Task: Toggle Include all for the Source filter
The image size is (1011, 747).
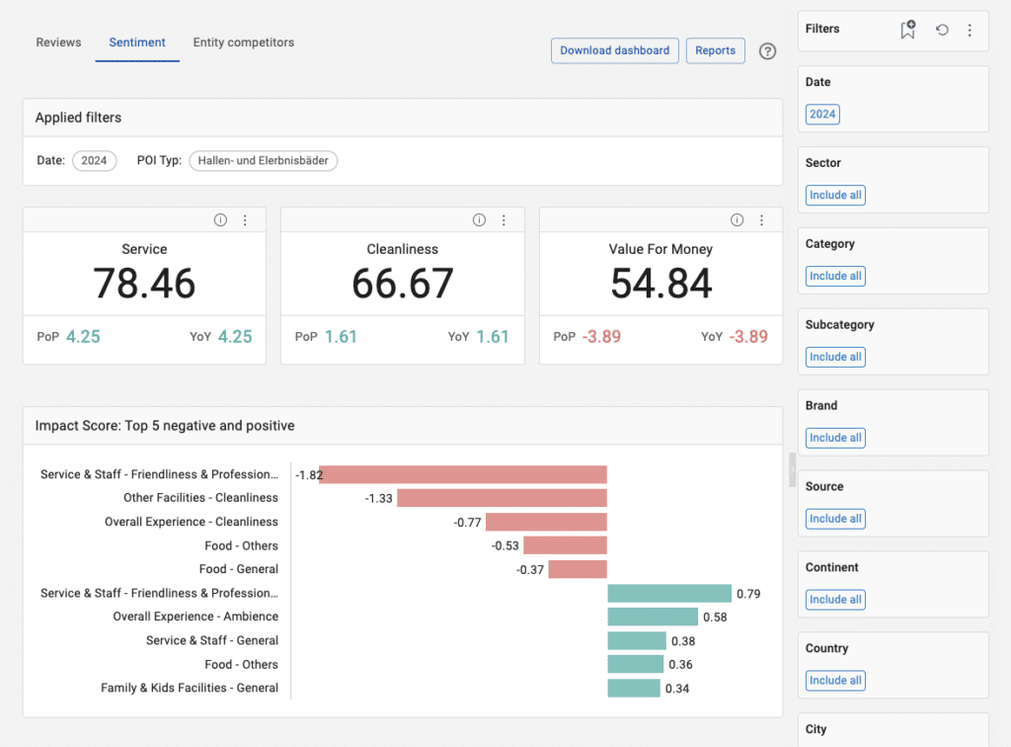Action: coord(834,518)
